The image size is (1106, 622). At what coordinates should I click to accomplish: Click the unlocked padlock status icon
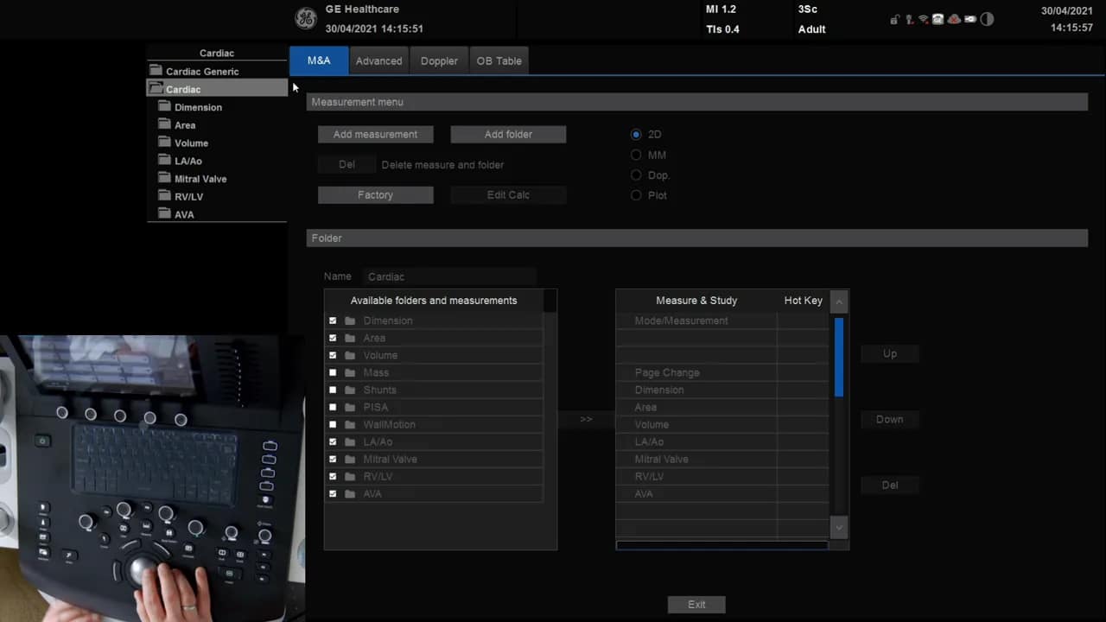895,20
